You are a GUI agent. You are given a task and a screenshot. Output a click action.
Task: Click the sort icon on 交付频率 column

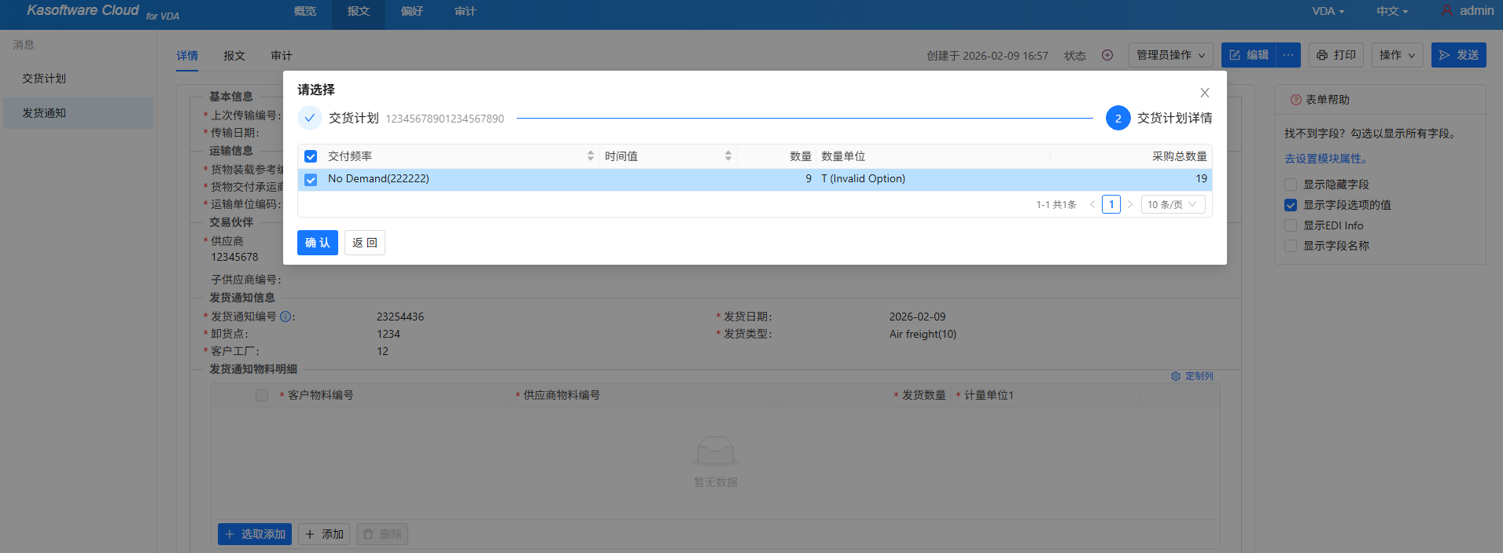pos(590,156)
